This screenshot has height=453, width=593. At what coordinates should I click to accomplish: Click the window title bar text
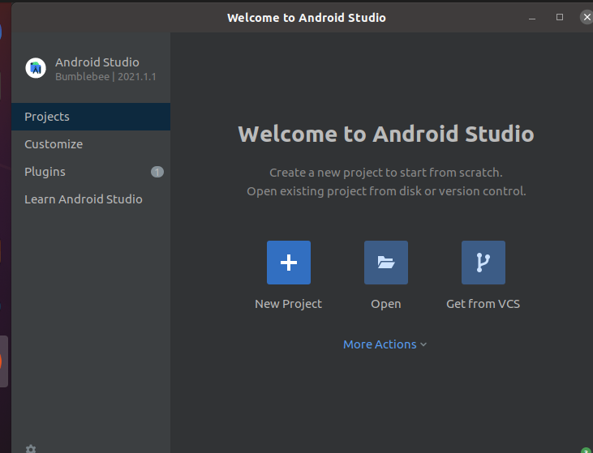[x=307, y=18]
